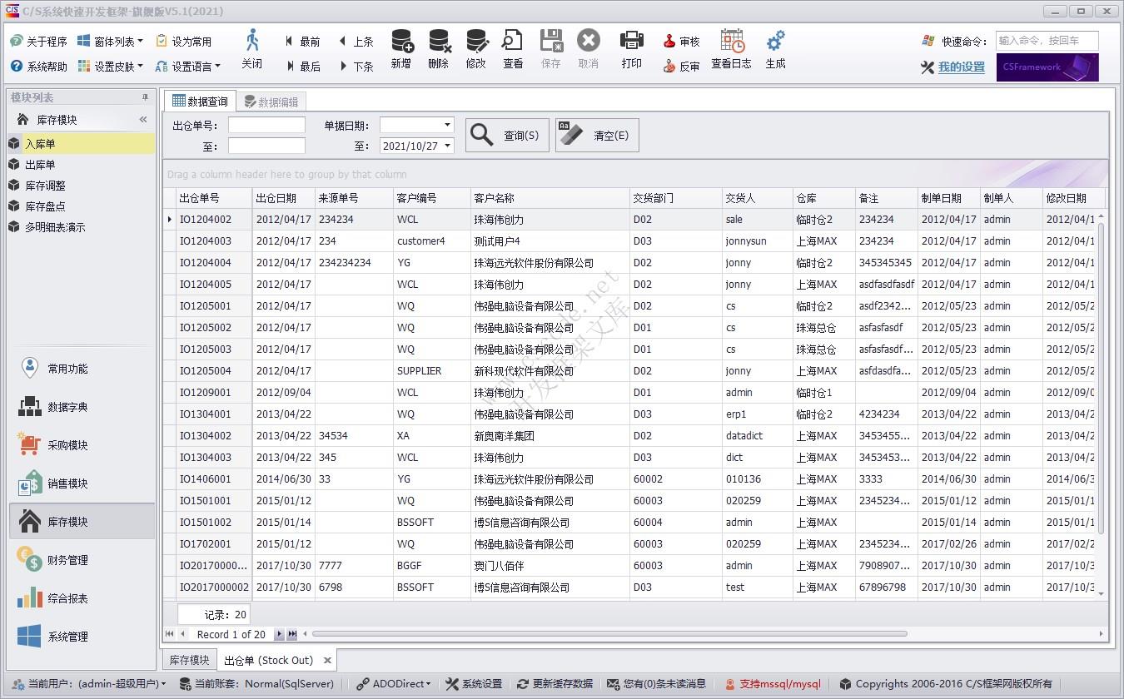This screenshot has width=1124, height=699.
Task: Click the 打印 (Print) icon
Action: 631,50
